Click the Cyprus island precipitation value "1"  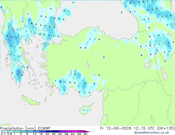tap(84, 110)
